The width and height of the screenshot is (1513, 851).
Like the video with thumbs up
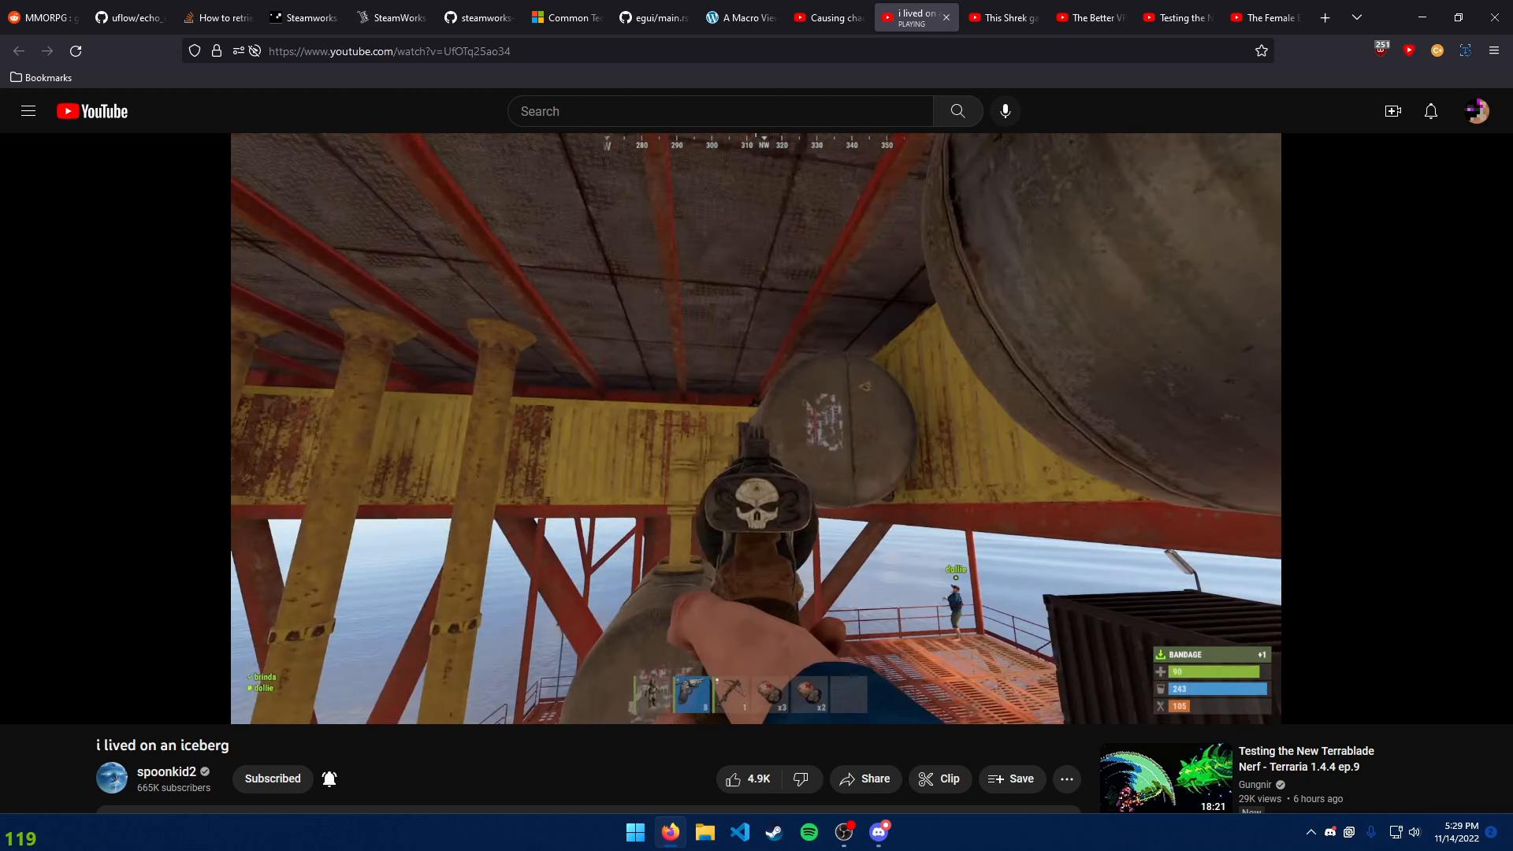point(749,779)
